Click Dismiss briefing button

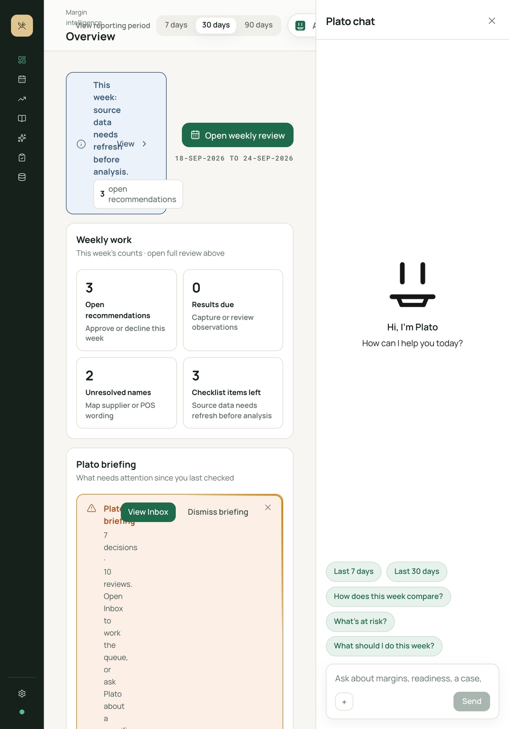tap(218, 512)
